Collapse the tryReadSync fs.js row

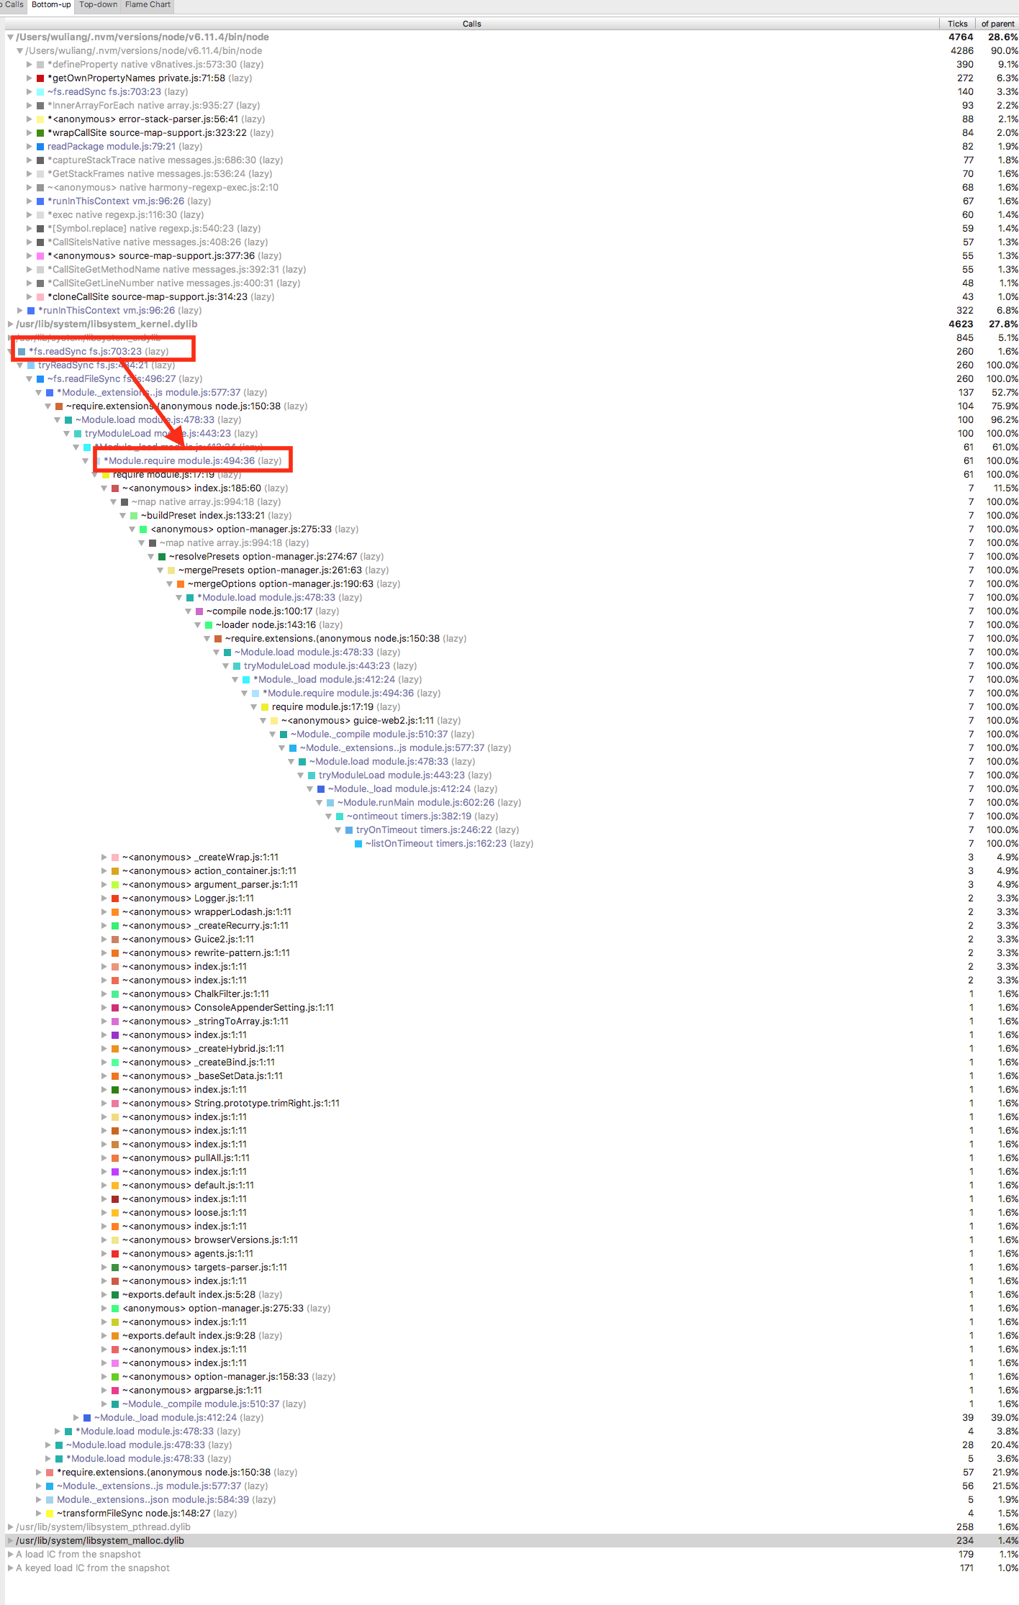(20, 365)
